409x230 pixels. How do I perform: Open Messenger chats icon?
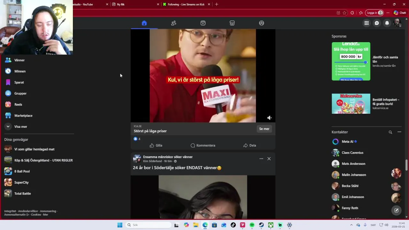pyautogui.click(x=377, y=23)
